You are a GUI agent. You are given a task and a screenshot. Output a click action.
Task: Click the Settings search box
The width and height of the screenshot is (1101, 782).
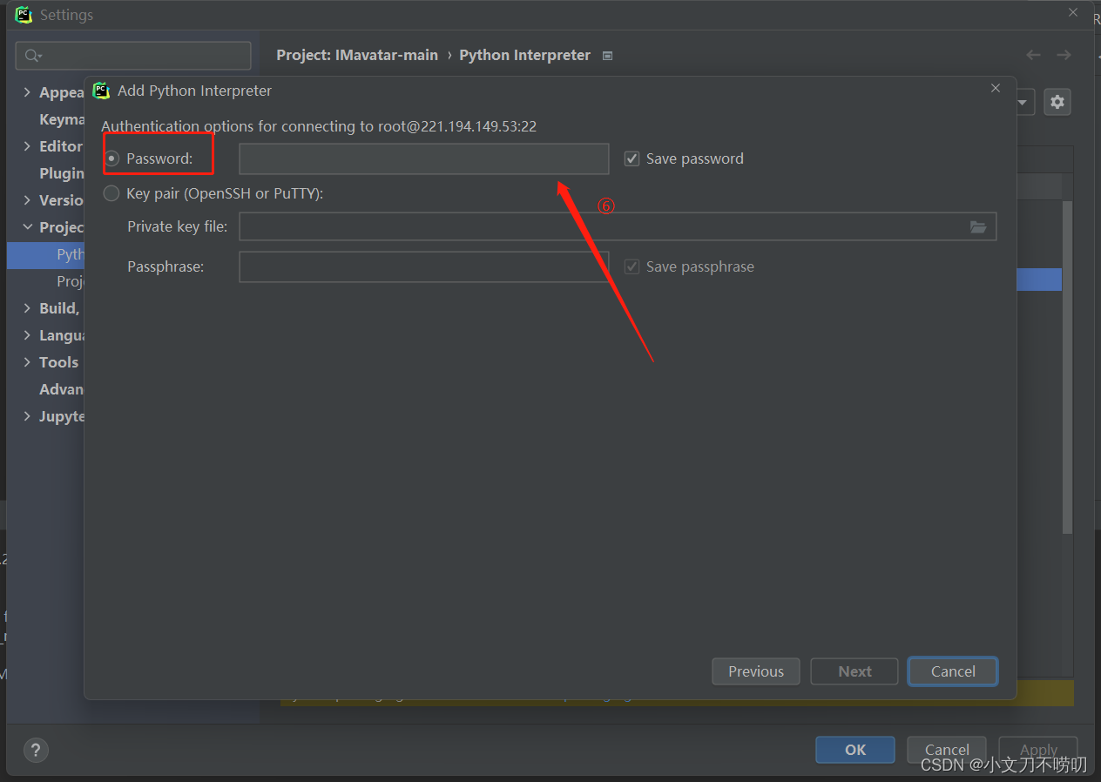click(x=133, y=56)
